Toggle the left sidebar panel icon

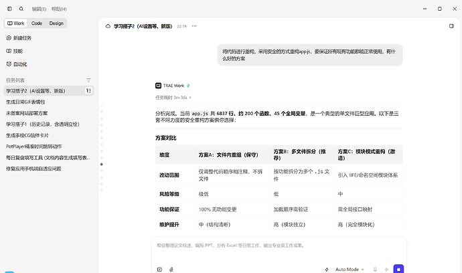click(9, 9)
